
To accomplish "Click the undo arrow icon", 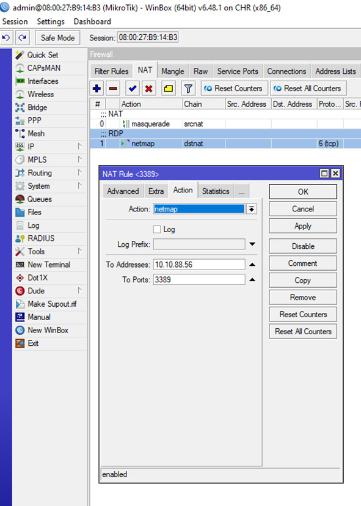I will (6, 38).
